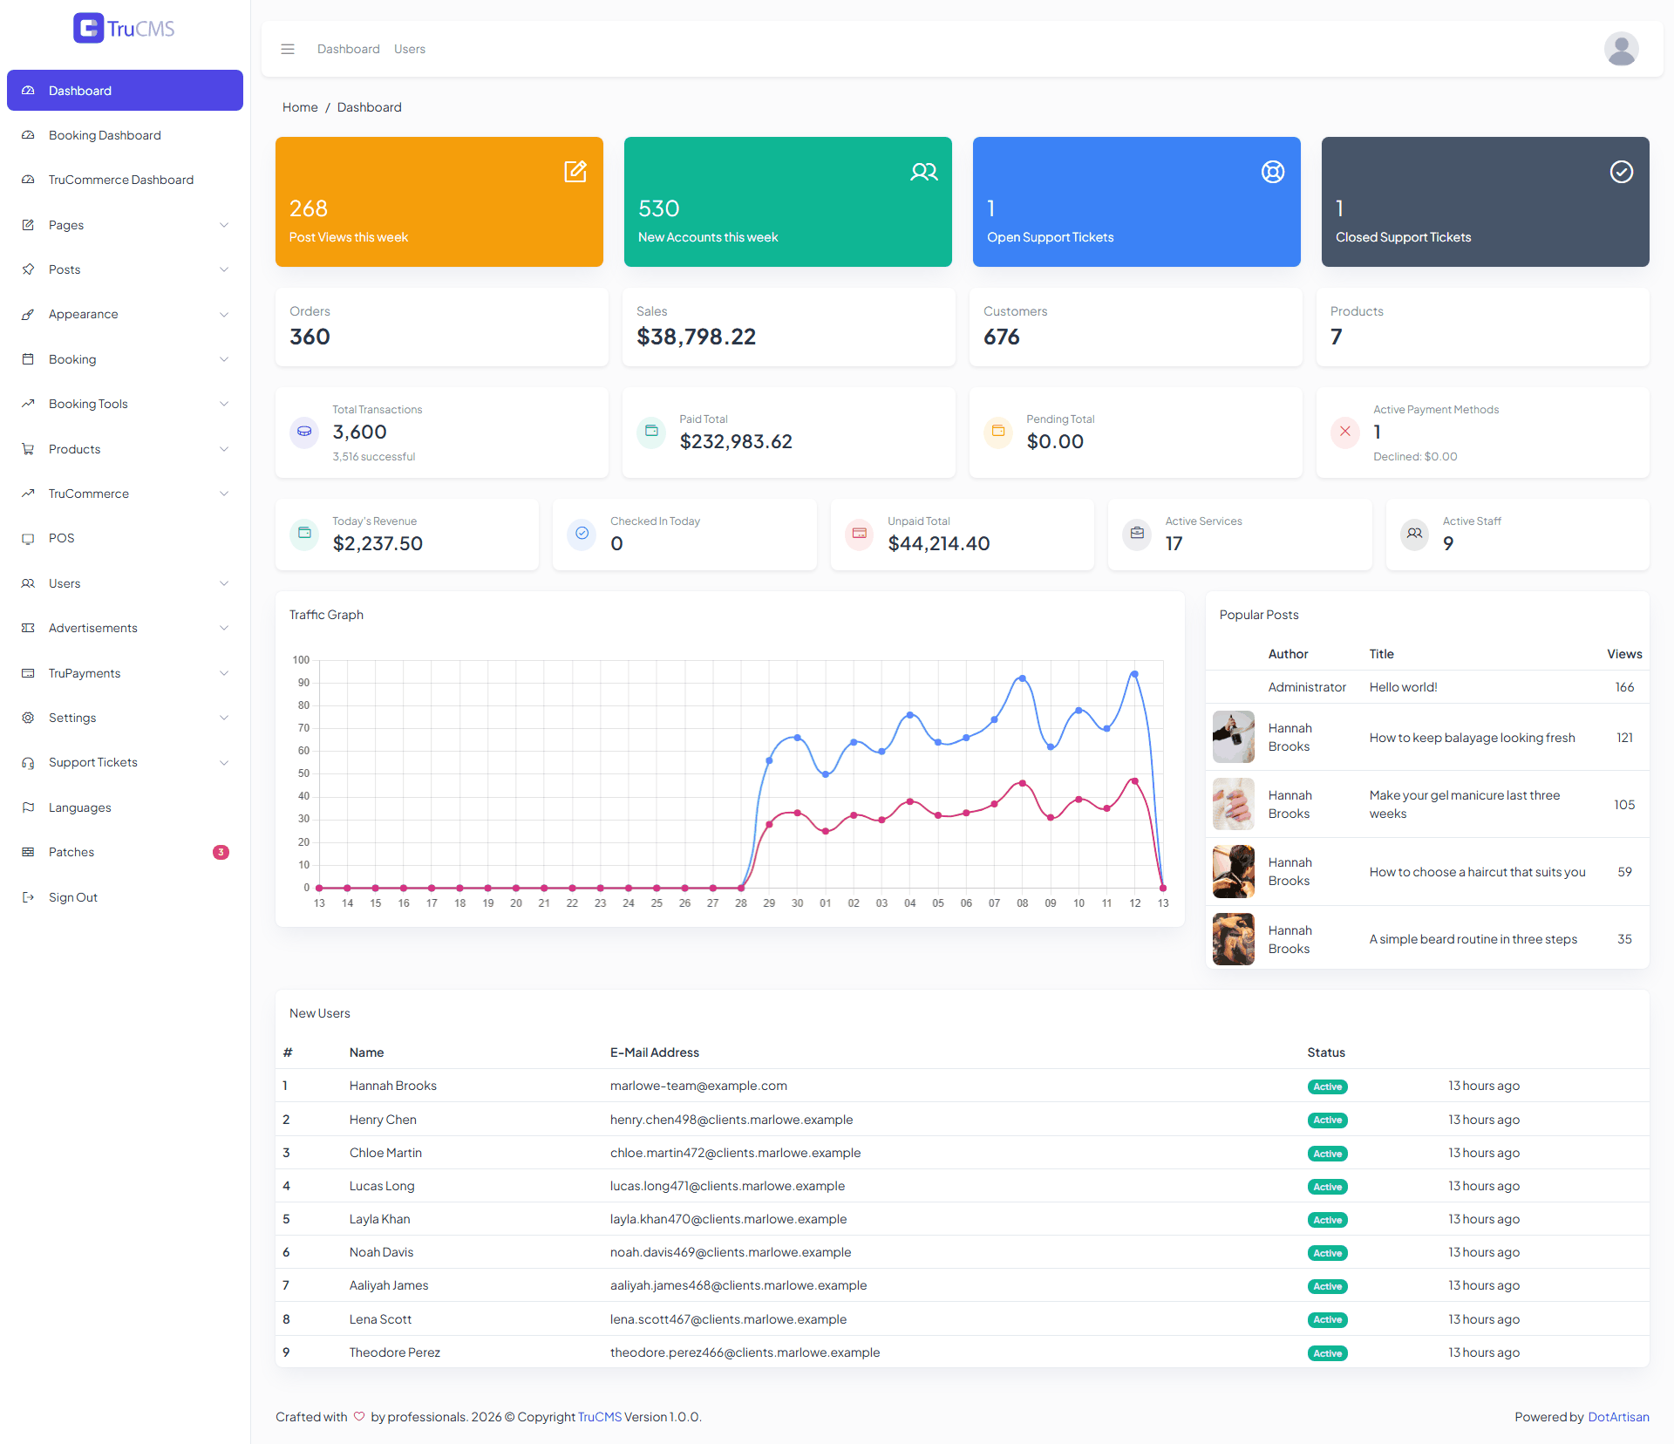Click the Post Views edit icon

575,171
